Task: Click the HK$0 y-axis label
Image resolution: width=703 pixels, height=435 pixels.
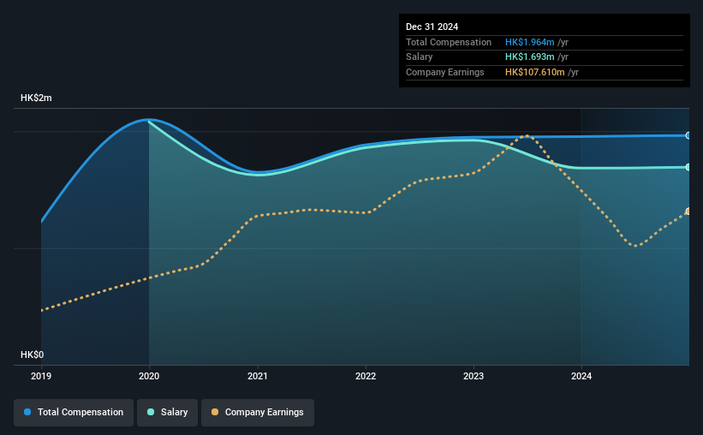Action: pyautogui.click(x=33, y=355)
